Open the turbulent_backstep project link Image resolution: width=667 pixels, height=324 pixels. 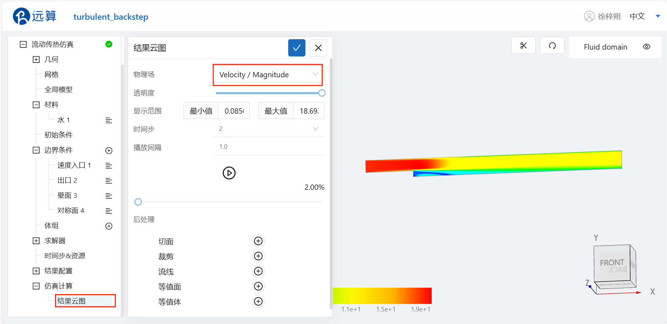click(x=111, y=17)
